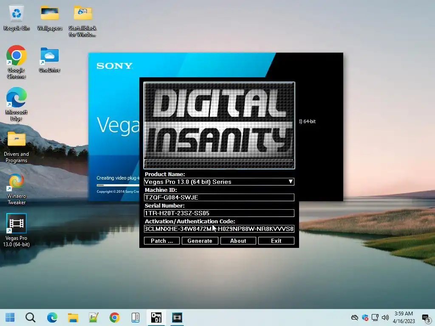Expand the Product Name dropdown arrow
The image size is (435, 326).
pyautogui.click(x=291, y=182)
